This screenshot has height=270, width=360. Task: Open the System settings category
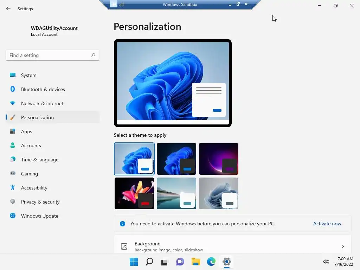pyautogui.click(x=53, y=75)
